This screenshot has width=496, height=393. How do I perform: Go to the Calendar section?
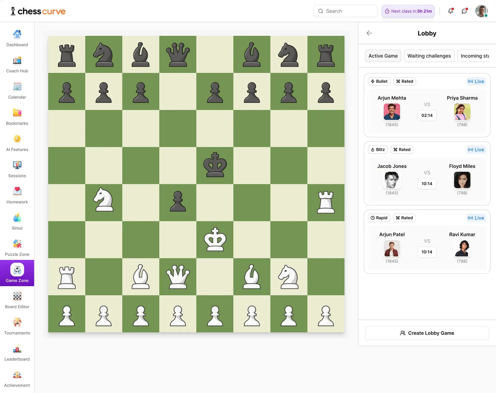tap(17, 90)
